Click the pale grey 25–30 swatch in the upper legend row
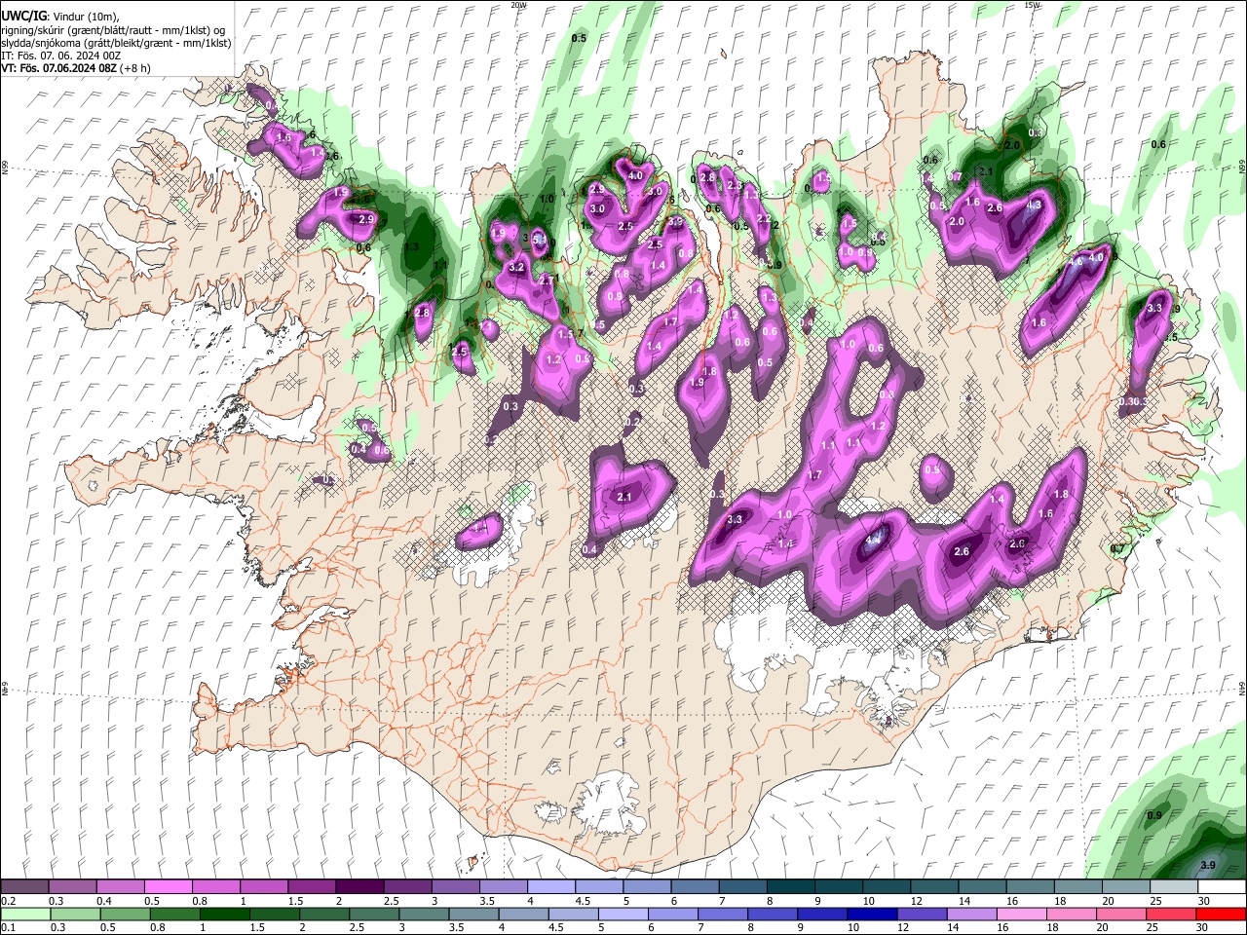 coord(1175,887)
